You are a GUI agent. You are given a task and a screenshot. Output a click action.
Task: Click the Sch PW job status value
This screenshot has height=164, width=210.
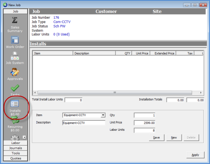coord(59,26)
